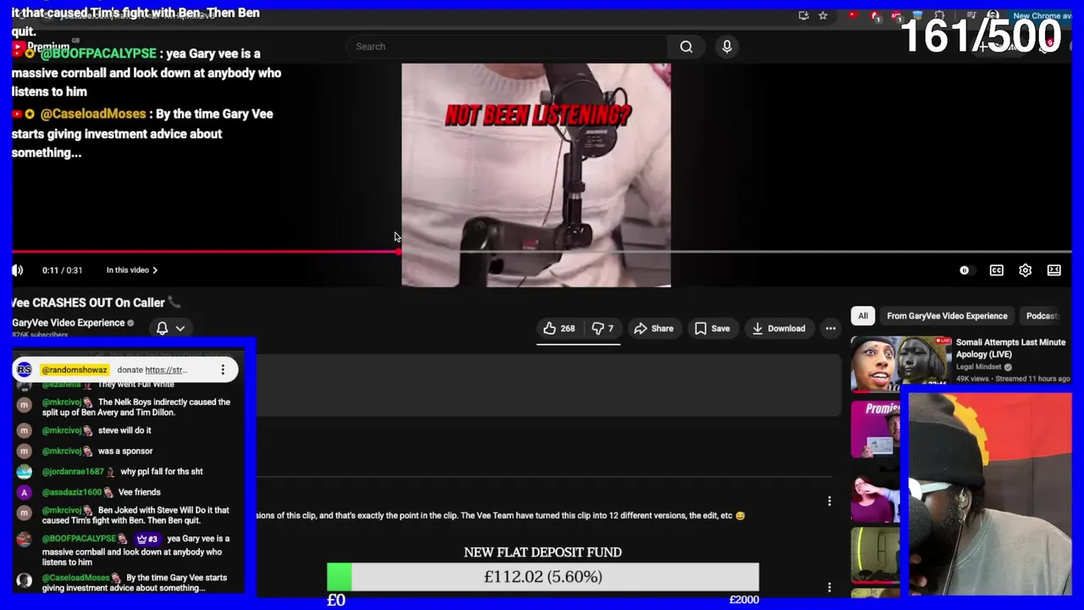Open the 'Promis' pink suggested video thumbnail
Image resolution: width=1084 pixels, height=610 pixels.
click(x=876, y=429)
